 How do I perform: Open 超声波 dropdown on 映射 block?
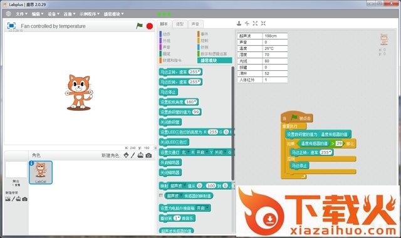184,186
